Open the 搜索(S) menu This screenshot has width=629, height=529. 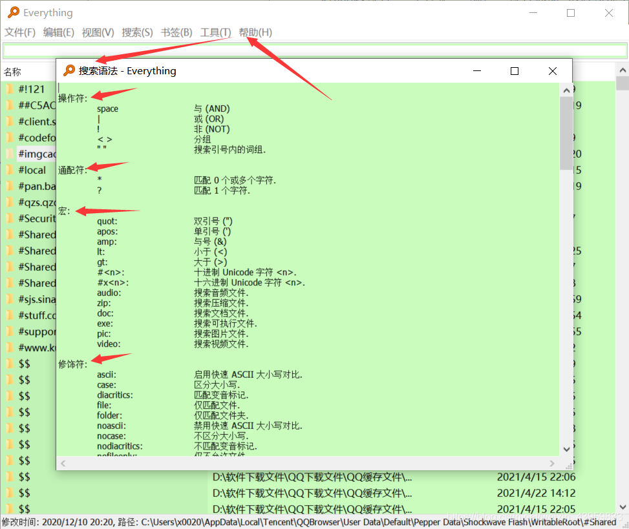pos(137,32)
